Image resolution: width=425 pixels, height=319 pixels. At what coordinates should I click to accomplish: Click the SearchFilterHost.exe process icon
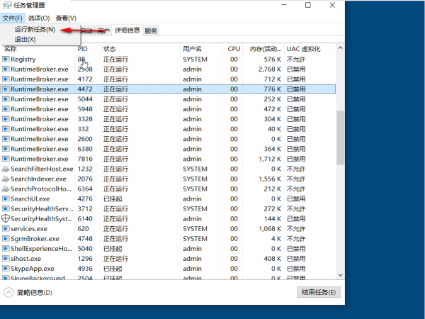pos(6,169)
